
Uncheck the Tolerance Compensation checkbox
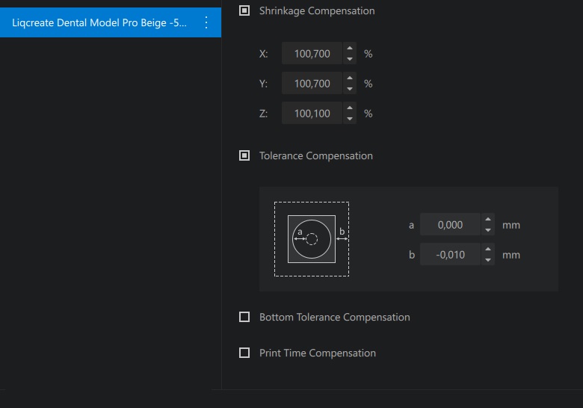pos(244,155)
